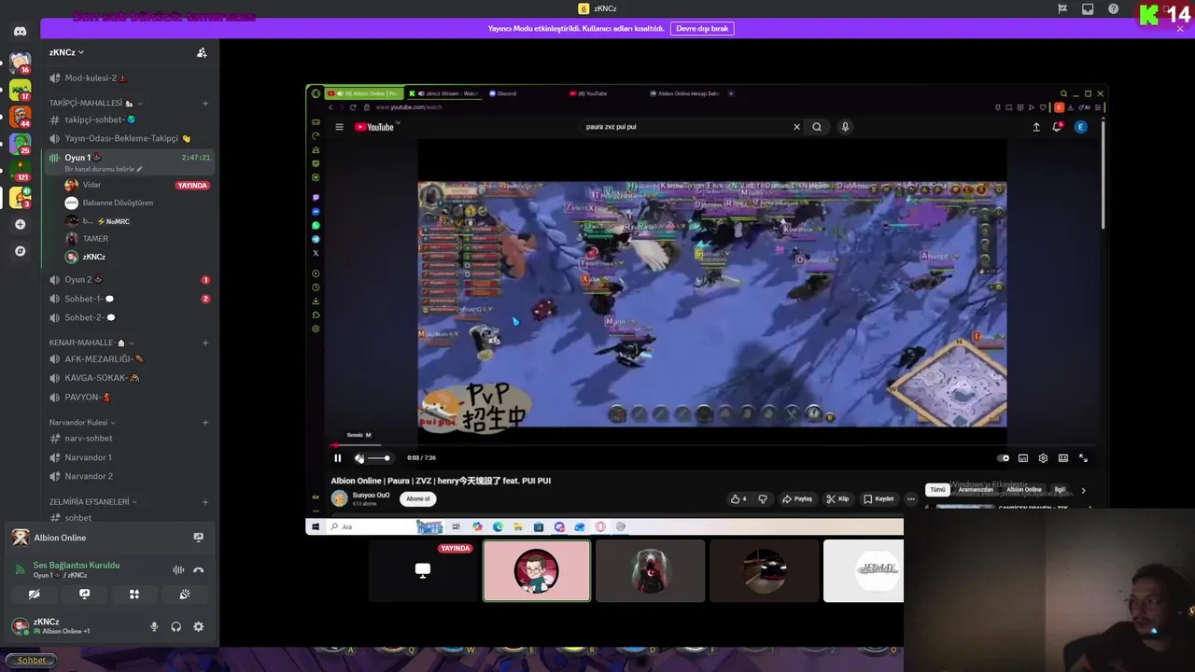Image resolution: width=1195 pixels, height=672 pixels.
Task: Join the Oyun 2 voice channel
Action: [x=131, y=280]
